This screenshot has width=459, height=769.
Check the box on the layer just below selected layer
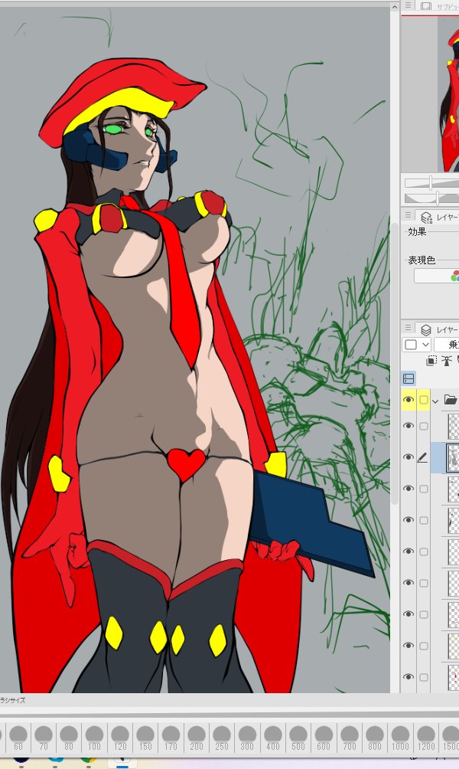[x=424, y=489]
